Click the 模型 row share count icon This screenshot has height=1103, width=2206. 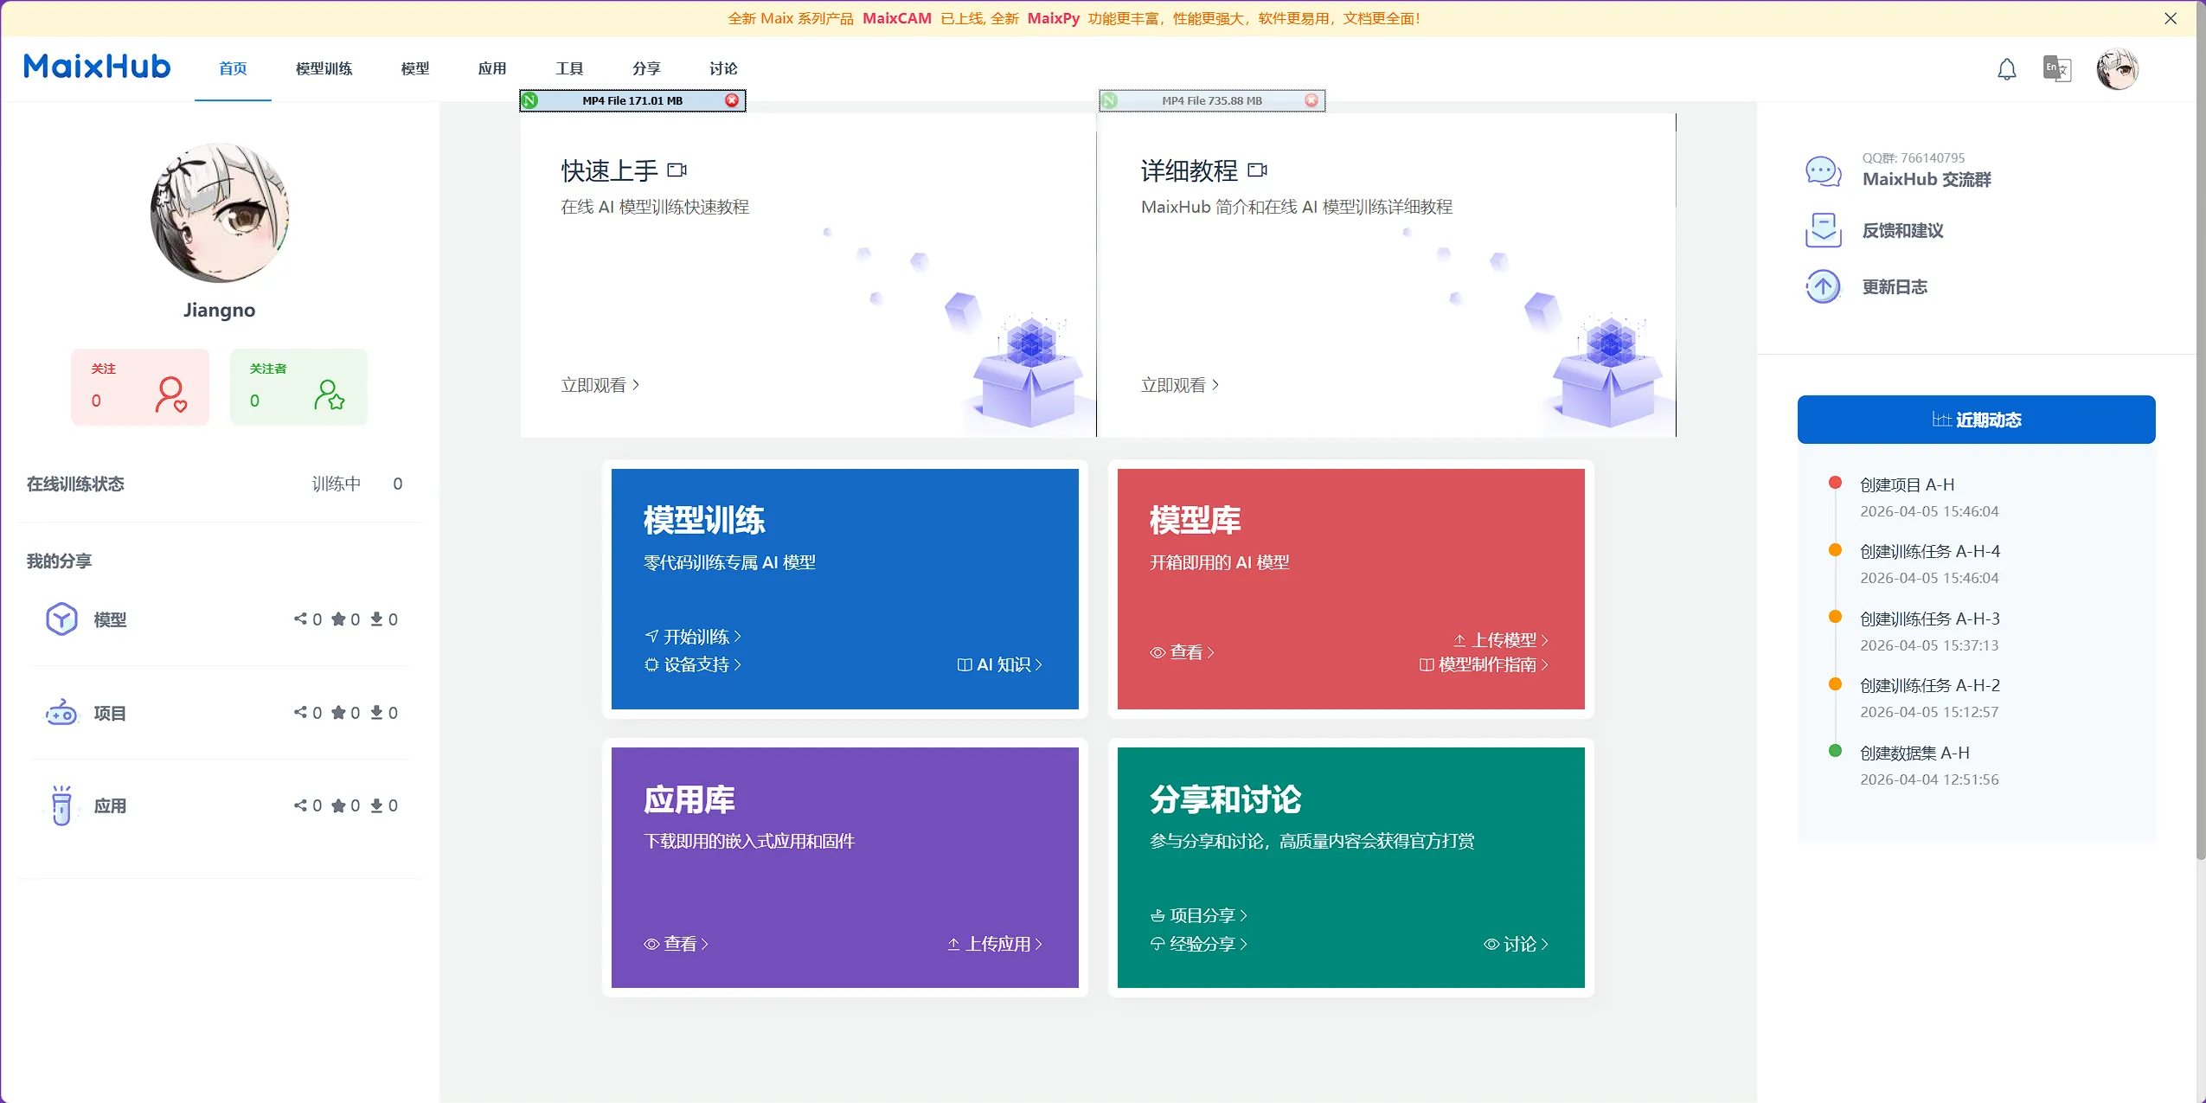tap(300, 619)
